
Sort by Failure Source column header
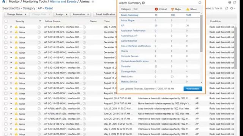pyautogui.click(x=52, y=21)
